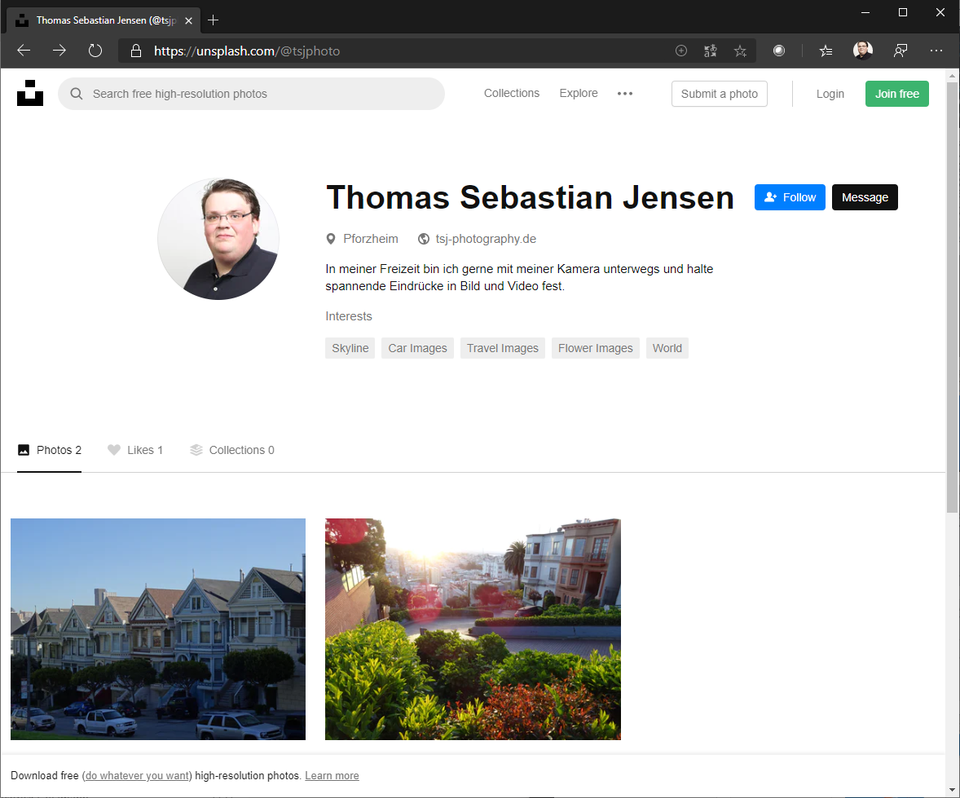The width and height of the screenshot is (960, 798).
Task: Click the Join free button
Action: 896,94
